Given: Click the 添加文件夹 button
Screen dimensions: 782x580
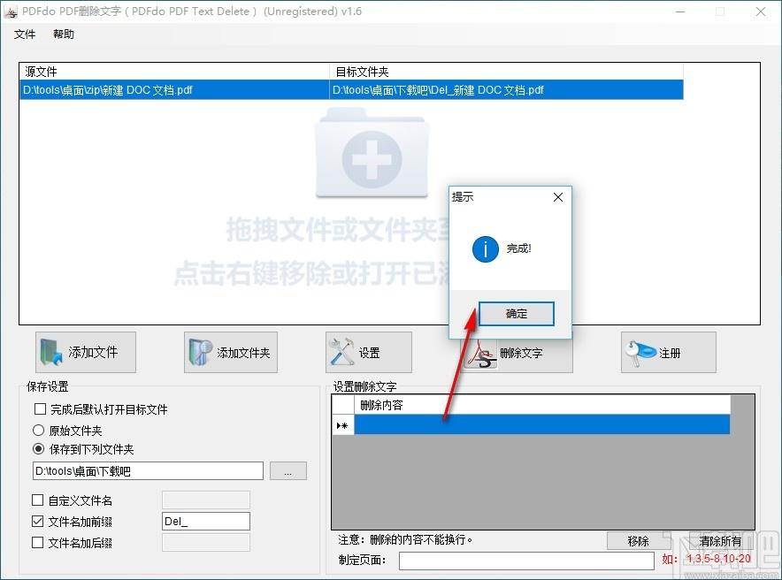Looking at the screenshot, I should (x=231, y=352).
